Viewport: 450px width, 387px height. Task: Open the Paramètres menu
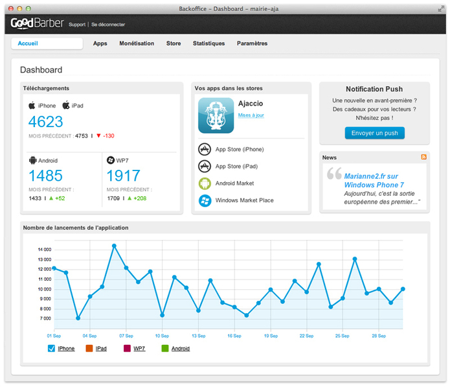pyautogui.click(x=252, y=43)
